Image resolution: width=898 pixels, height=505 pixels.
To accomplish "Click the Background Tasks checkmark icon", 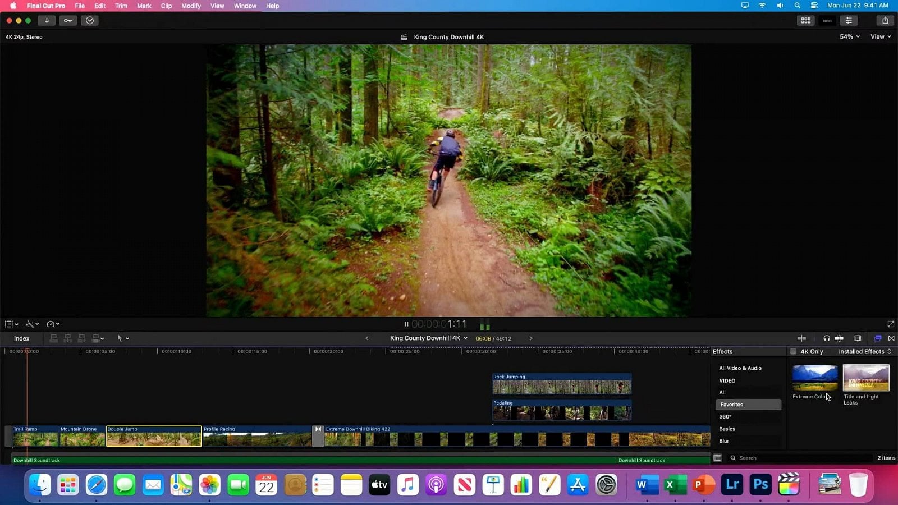I will pos(90,20).
